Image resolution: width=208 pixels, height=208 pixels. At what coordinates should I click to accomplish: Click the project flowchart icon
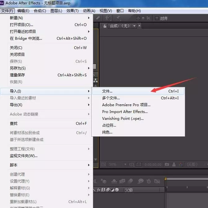pyautogui.click(x=96, y=80)
